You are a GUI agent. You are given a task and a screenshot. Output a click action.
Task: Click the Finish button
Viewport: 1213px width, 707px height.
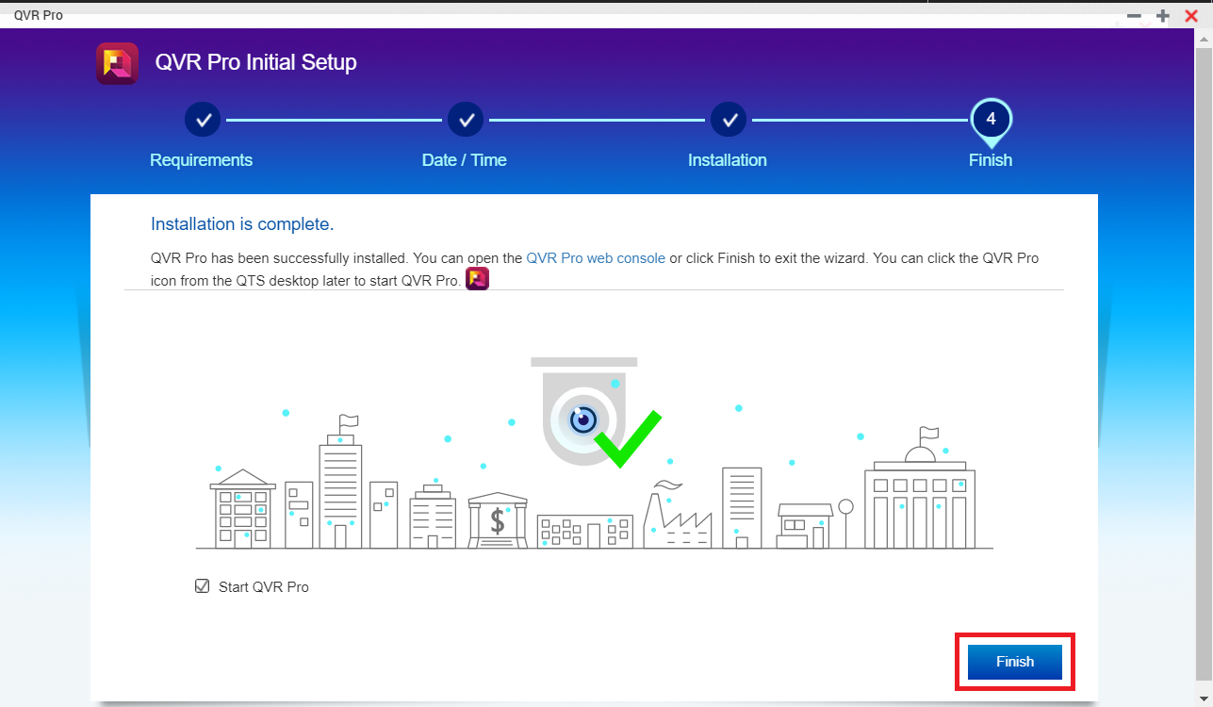tap(1015, 662)
